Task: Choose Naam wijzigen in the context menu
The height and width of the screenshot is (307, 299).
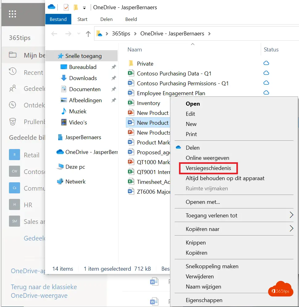Action: (203, 287)
